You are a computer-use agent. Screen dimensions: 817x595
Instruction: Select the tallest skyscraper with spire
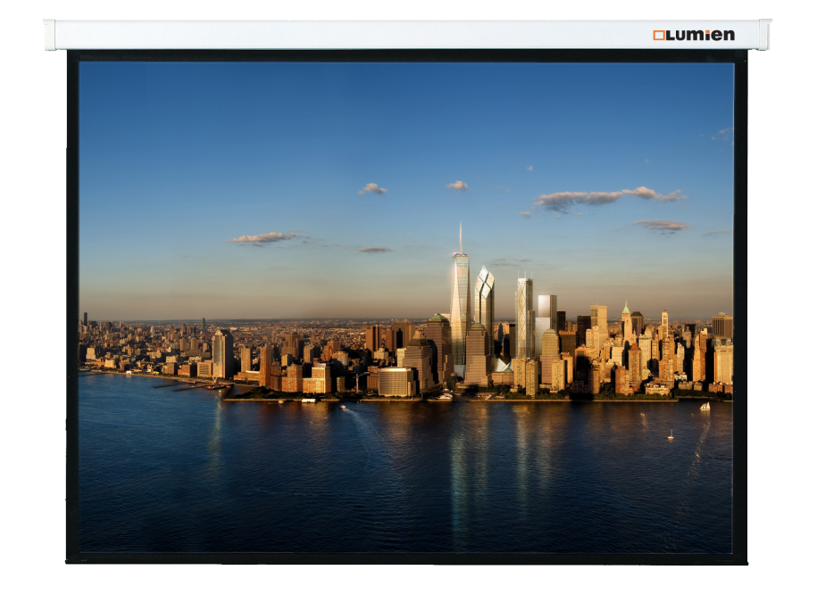pos(460,303)
